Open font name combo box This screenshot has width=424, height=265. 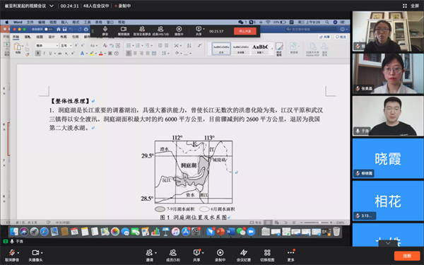pyautogui.click(x=47, y=45)
